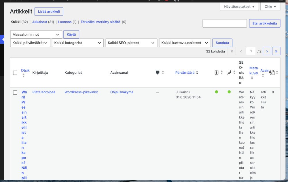Click the article search text field
The width and height of the screenshot is (288, 182).
(225, 23)
